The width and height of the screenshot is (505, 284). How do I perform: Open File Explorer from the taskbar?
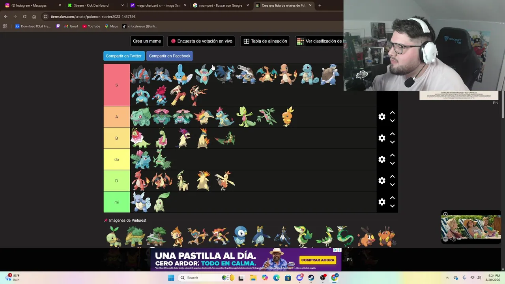click(253, 278)
